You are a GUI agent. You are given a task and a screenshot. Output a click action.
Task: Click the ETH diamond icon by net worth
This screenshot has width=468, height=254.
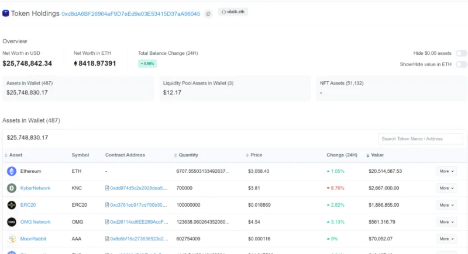[x=75, y=64]
